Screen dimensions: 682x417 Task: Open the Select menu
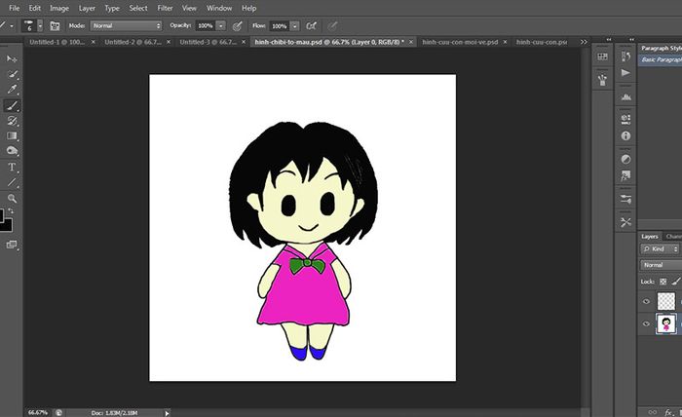pos(138,8)
